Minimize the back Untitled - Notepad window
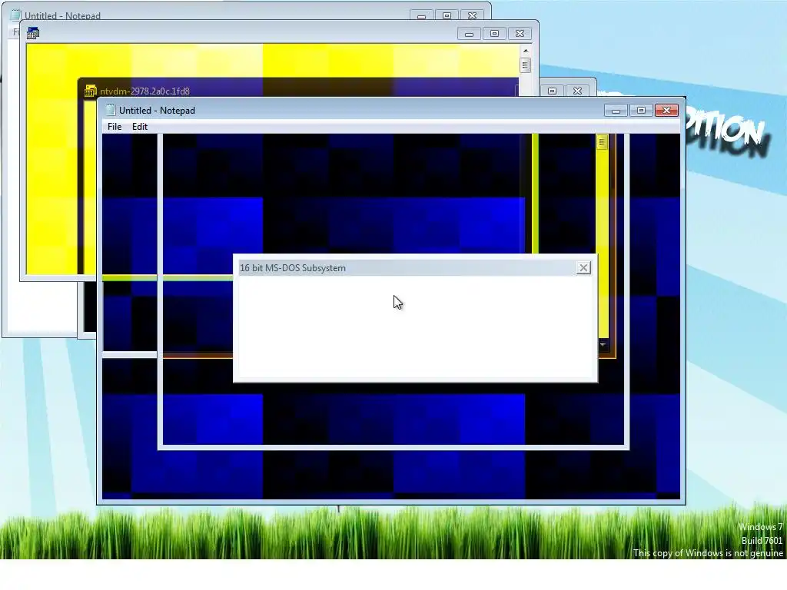 tap(422, 15)
